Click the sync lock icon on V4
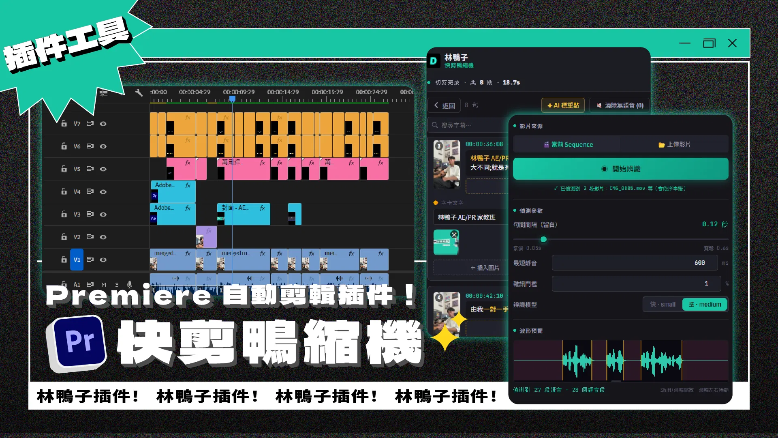Image resolution: width=778 pixels, height=438 pixels. coord(90,191)
